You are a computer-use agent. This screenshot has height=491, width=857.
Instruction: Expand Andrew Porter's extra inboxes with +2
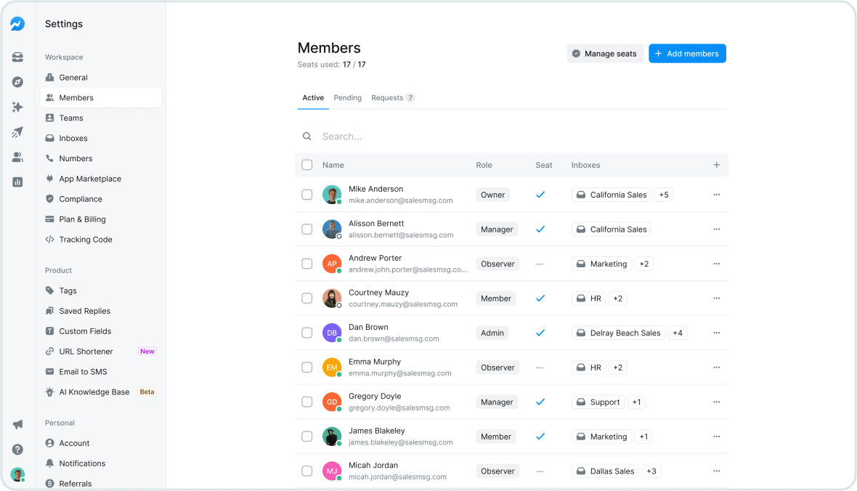[643, 264]
